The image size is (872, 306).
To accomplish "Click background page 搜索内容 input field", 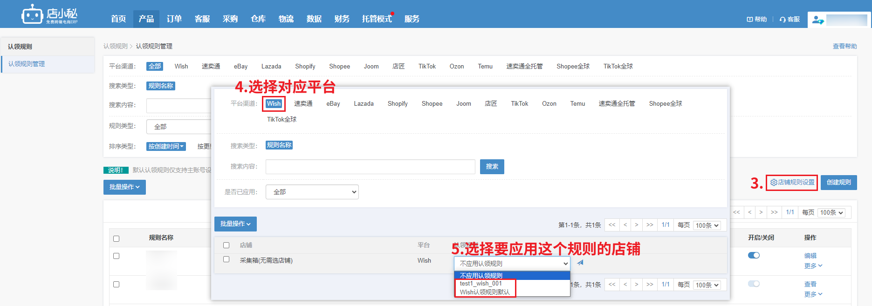I will coord(179,105).
